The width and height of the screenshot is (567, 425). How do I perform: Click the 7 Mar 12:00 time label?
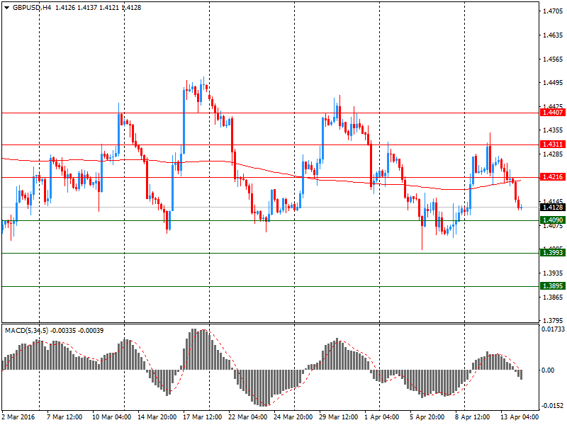[64, 417]
